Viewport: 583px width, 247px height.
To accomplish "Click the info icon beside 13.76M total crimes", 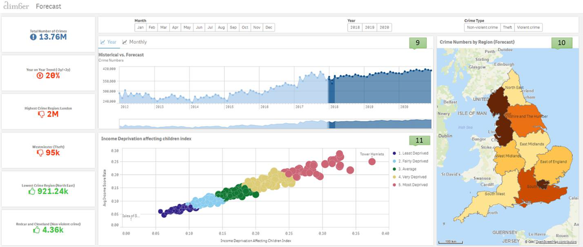I will click(33, 38).
